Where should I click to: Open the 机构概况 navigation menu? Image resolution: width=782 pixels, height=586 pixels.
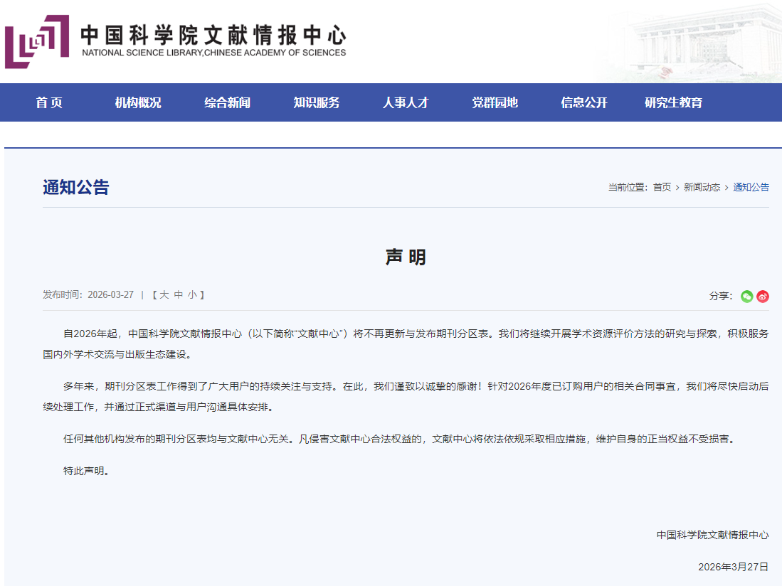click(x=138, y=102)
